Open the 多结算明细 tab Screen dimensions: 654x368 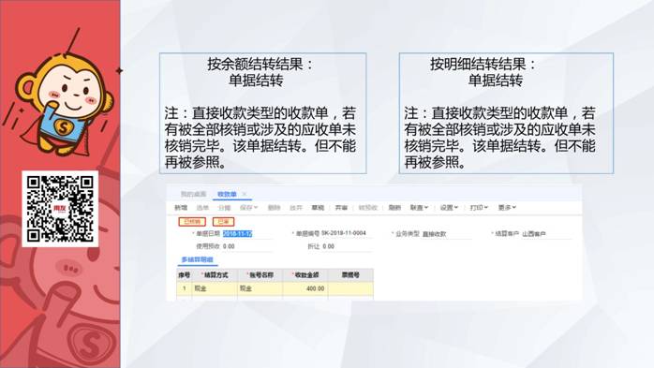tap(198, 259)
